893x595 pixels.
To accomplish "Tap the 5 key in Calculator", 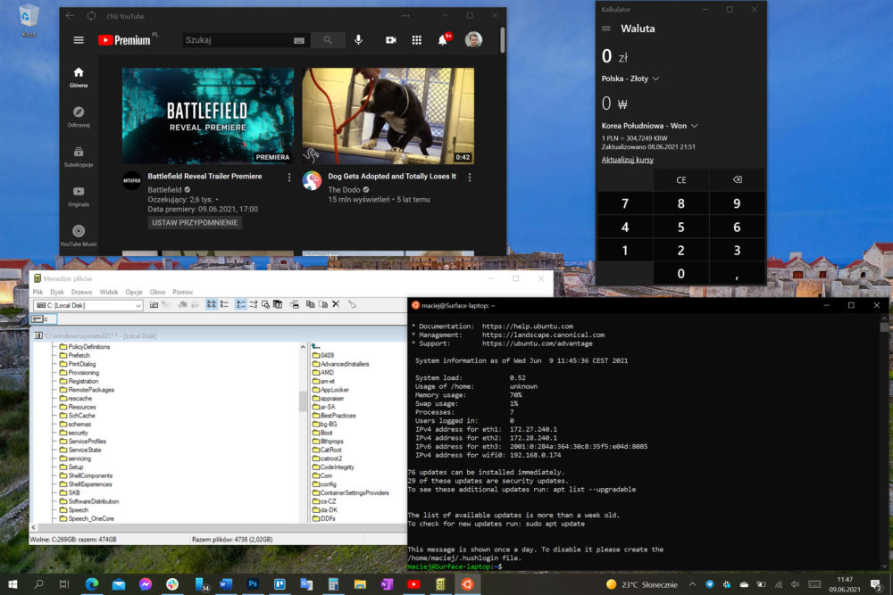I will click(x=681, y=227).
